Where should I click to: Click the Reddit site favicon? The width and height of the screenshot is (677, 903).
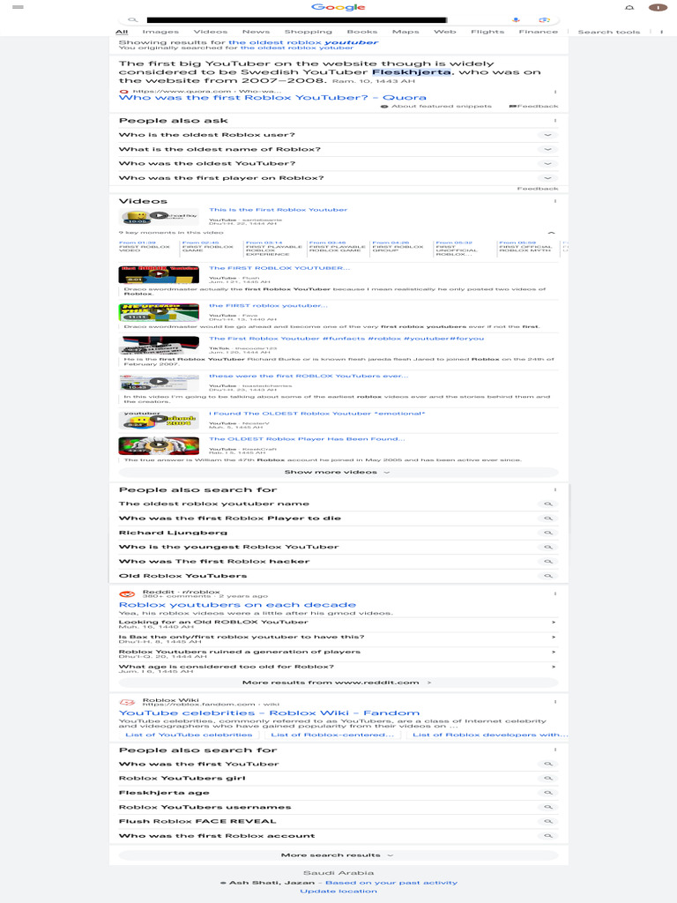pyautogui.click(x=127, y=593)
